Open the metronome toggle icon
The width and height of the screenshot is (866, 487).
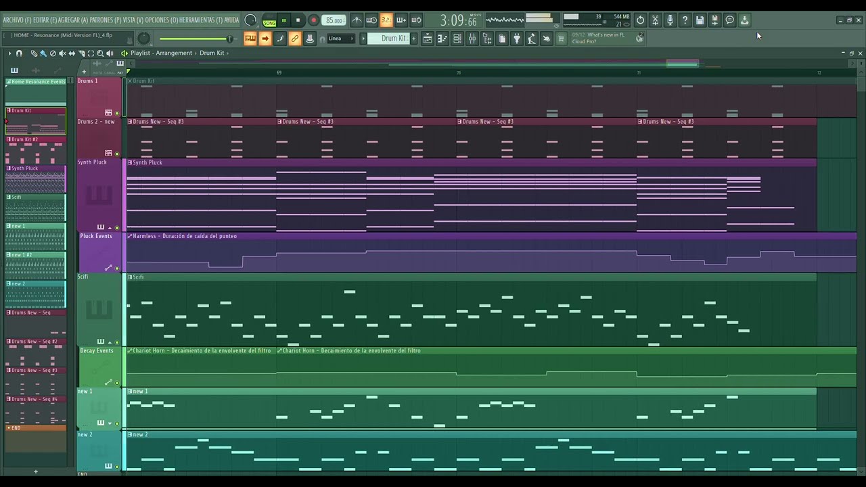357,20
